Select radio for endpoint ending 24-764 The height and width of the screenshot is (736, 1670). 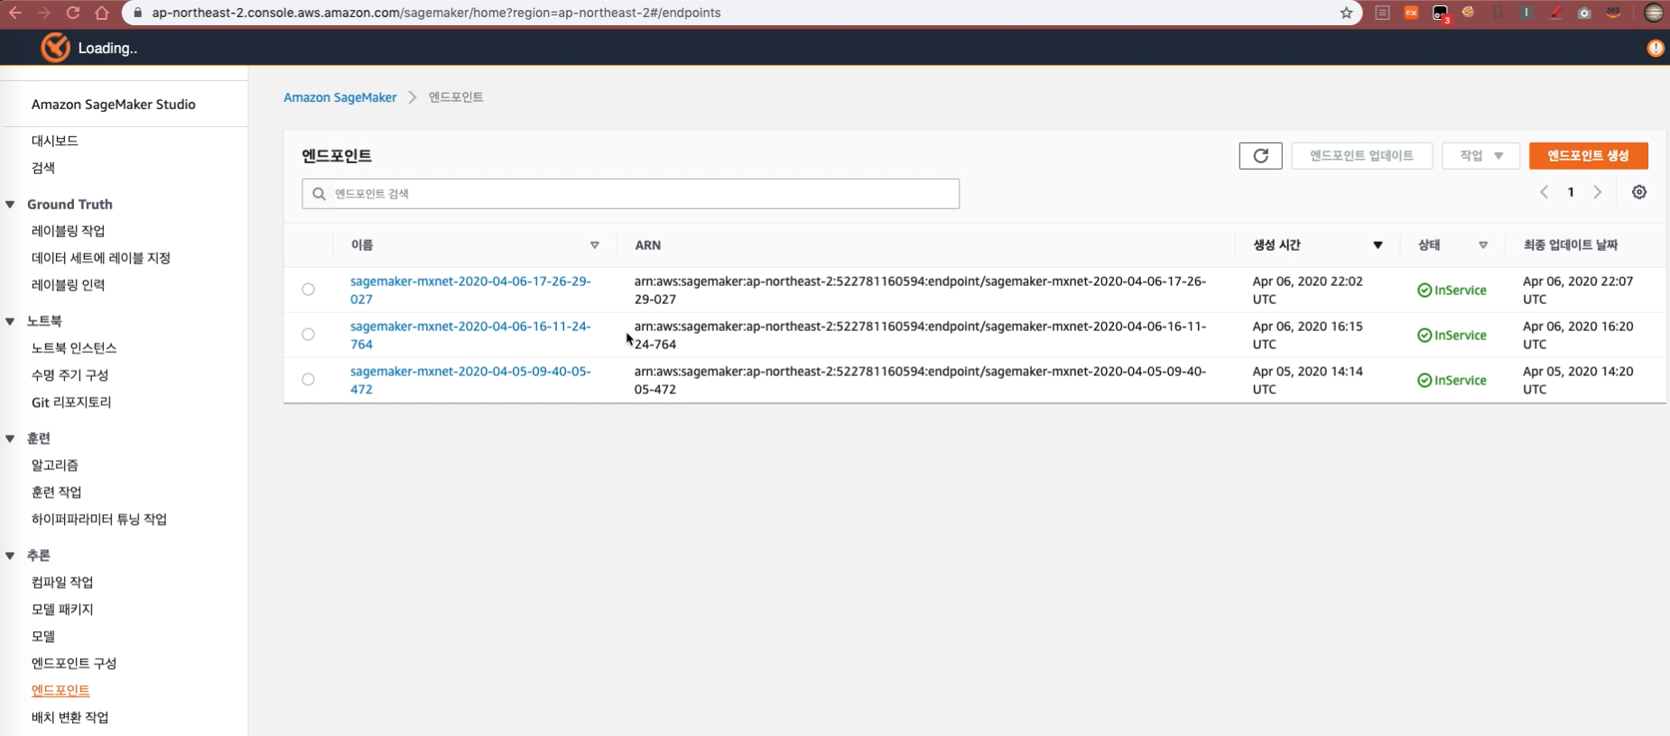309,335
